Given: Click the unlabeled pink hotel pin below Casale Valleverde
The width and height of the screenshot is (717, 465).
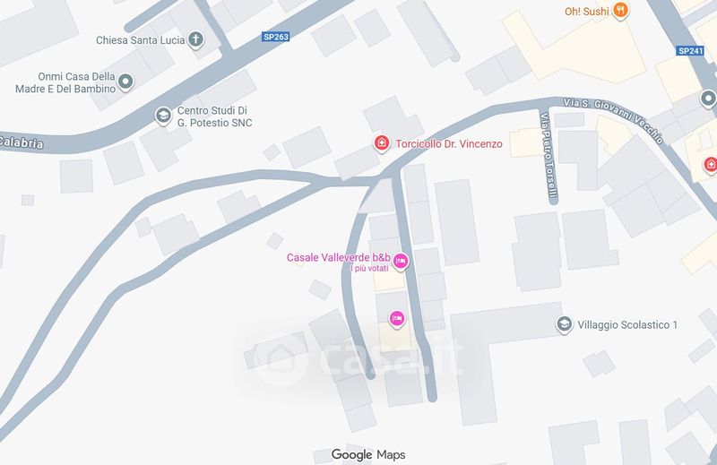Looking at the screenshot, I should pyautogui.click(x=397, y=319).
